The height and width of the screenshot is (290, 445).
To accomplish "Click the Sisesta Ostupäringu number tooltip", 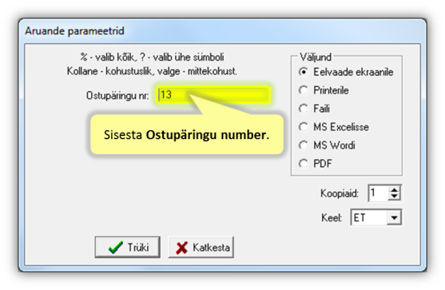I will point(187,134).
